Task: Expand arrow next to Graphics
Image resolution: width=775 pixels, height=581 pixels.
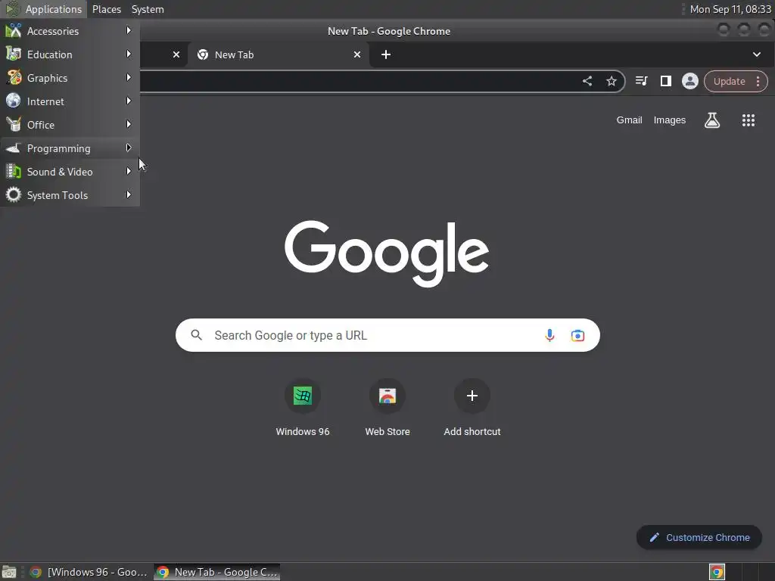Action: [129, 78]
